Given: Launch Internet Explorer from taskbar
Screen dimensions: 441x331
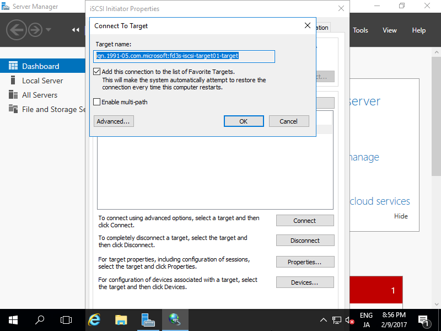Looking at the screenshot, I should (94, 320).
